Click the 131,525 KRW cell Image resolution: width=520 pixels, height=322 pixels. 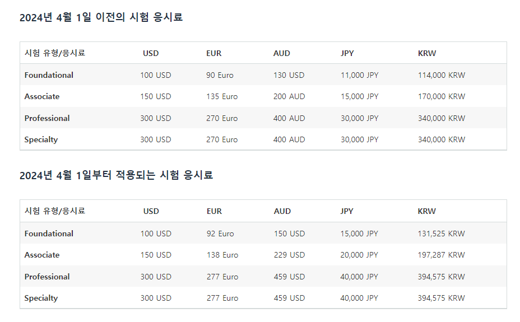point(441,234)
